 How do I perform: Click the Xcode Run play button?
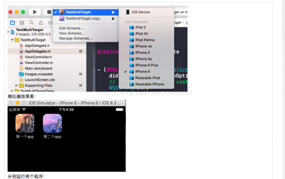(x=35, y=12)
